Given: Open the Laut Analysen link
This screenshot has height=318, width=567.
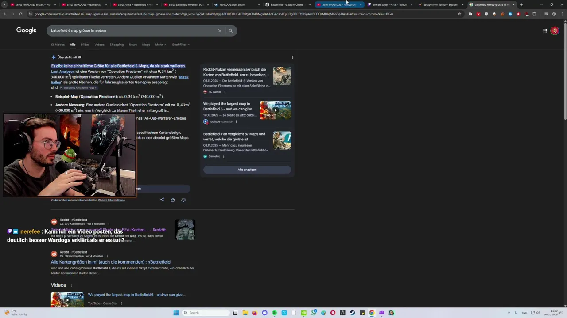Looking at the screenshot, I should [62, 72].
